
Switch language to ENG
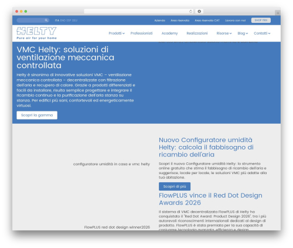[x=63, y=21]
